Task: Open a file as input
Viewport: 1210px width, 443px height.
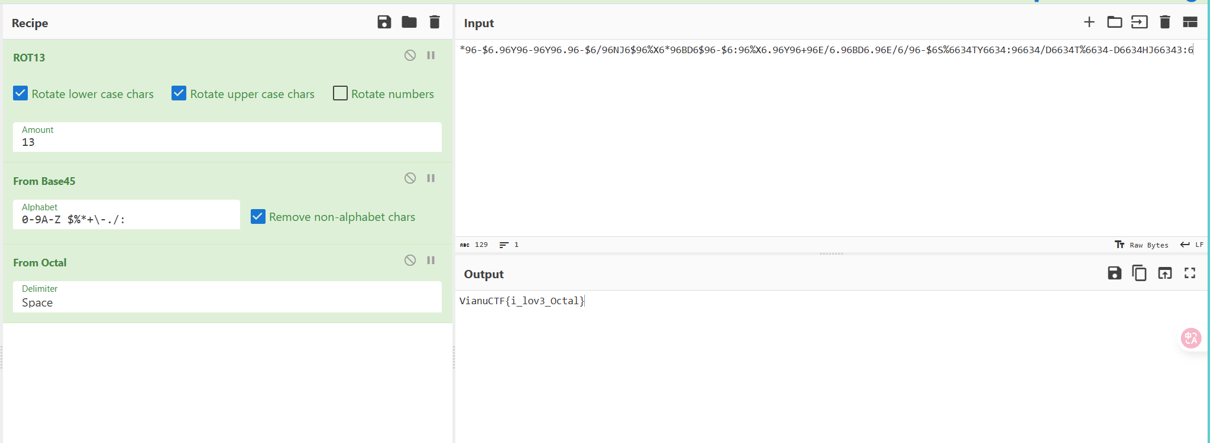Action: coord(1139,22)
